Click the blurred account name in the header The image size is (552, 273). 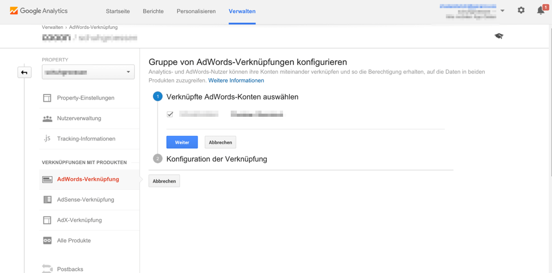click(468, 11)
